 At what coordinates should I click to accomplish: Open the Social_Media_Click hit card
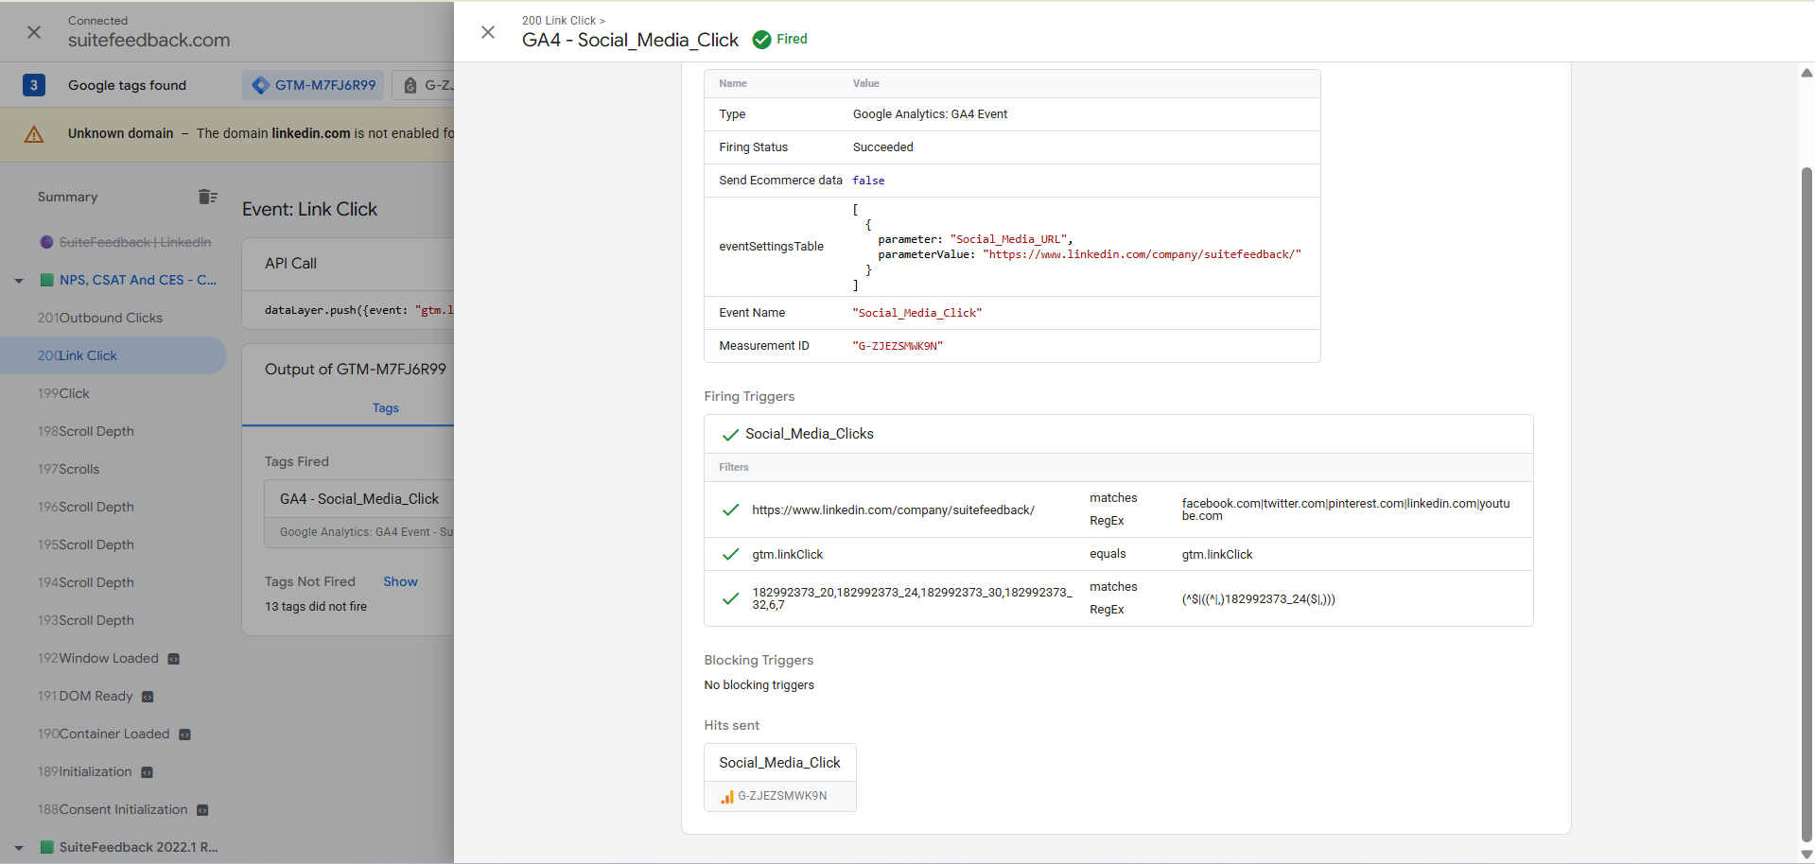tap(779, 763)
